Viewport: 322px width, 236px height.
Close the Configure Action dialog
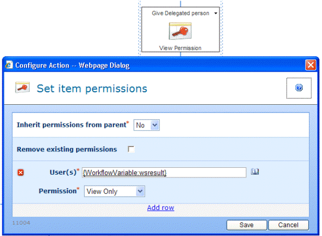[311, 65]
